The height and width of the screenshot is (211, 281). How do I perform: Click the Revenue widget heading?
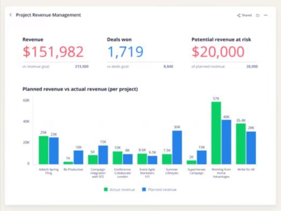pos(33,40)
